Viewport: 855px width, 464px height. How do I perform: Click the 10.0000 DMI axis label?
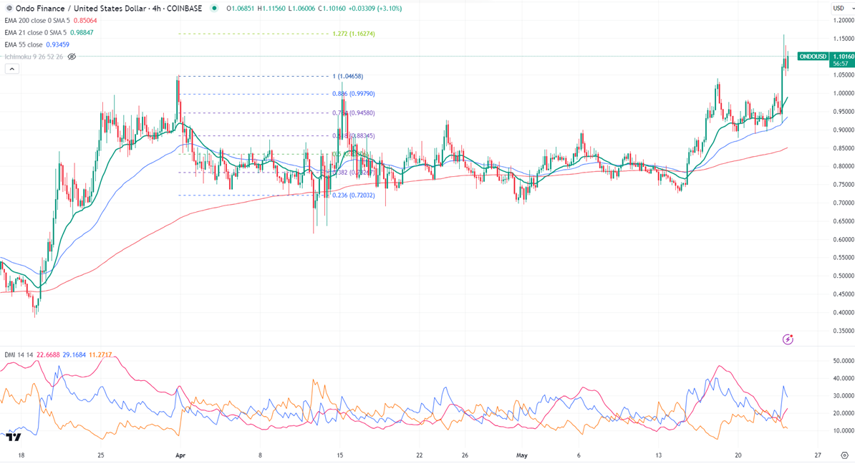(x=844, y=431)
